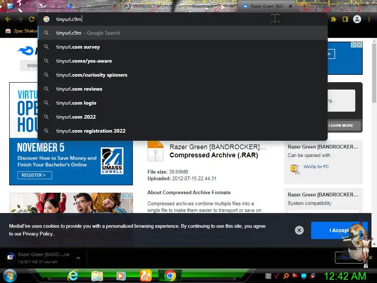The height and width of the screenshot is (283, 377).
Task: Open the UC Browser taskbar icon
Action: tap(146, 276)
